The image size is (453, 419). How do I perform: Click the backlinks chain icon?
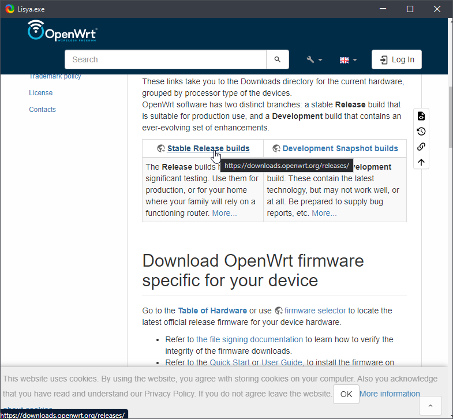[x=421, y=147]
